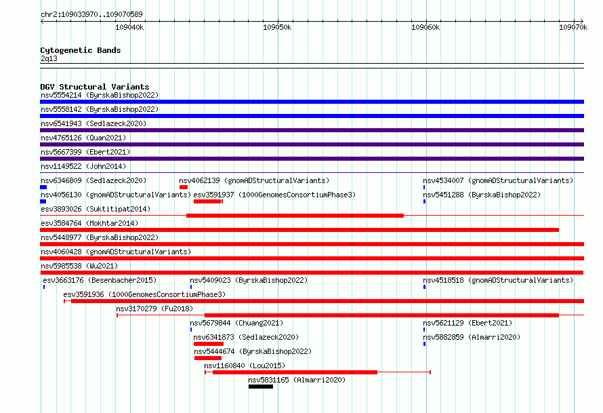Click the red bar under nsv5448977
Screen dimensions: 603x413
point(312,244)
